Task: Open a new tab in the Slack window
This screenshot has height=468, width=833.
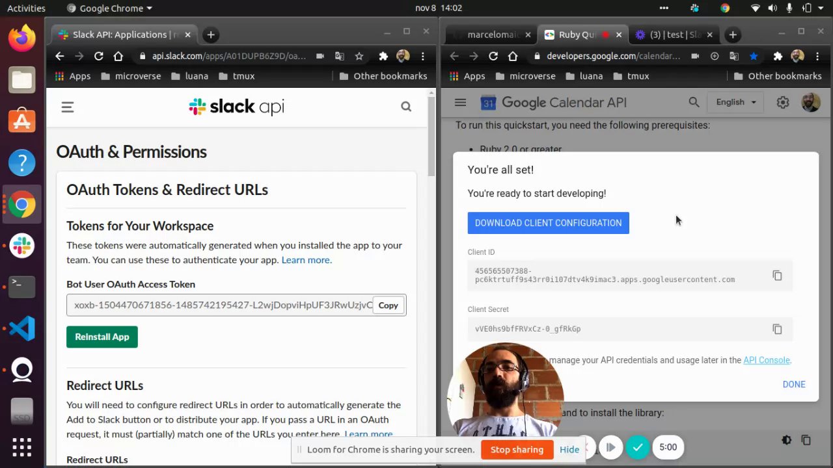Action: (210, 34)
